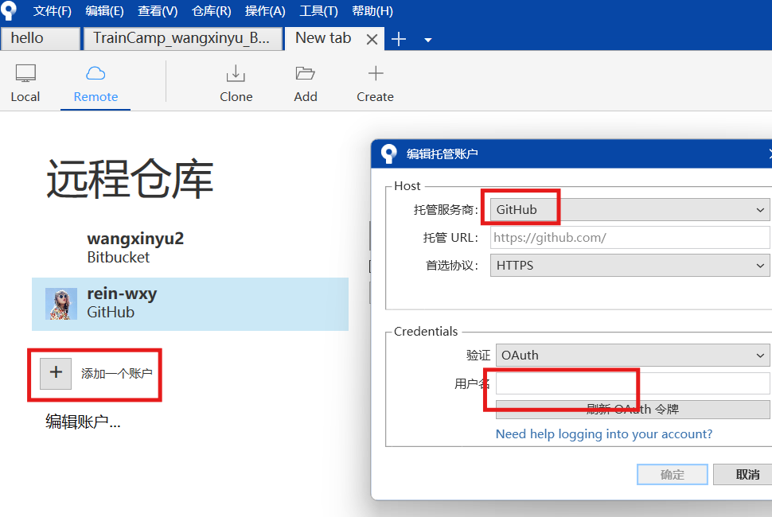This screenshot has width=772, height=517.
Task: Click the 添加一个账户 label
Action: pyautogui.click(x=117, y=373)
